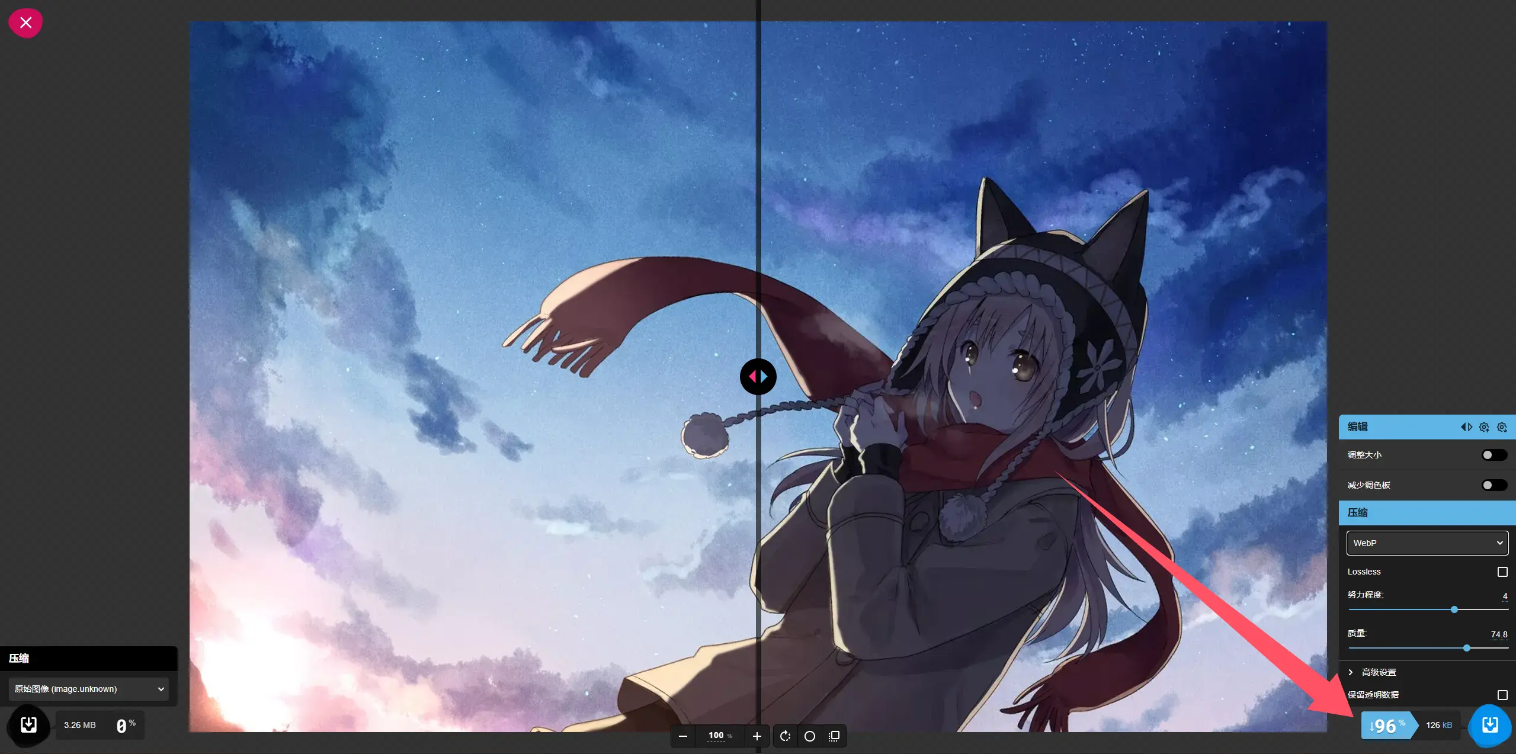Image resolution: width=1516 pixels, height=754 pixels.
Task: Click the 0% label beside the original size
Action: coord(126,725)
